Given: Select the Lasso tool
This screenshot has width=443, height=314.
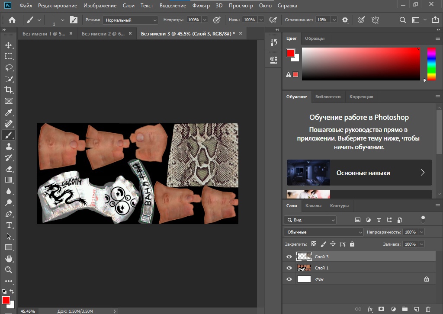Looking at the screenshot, I should 8,67.
